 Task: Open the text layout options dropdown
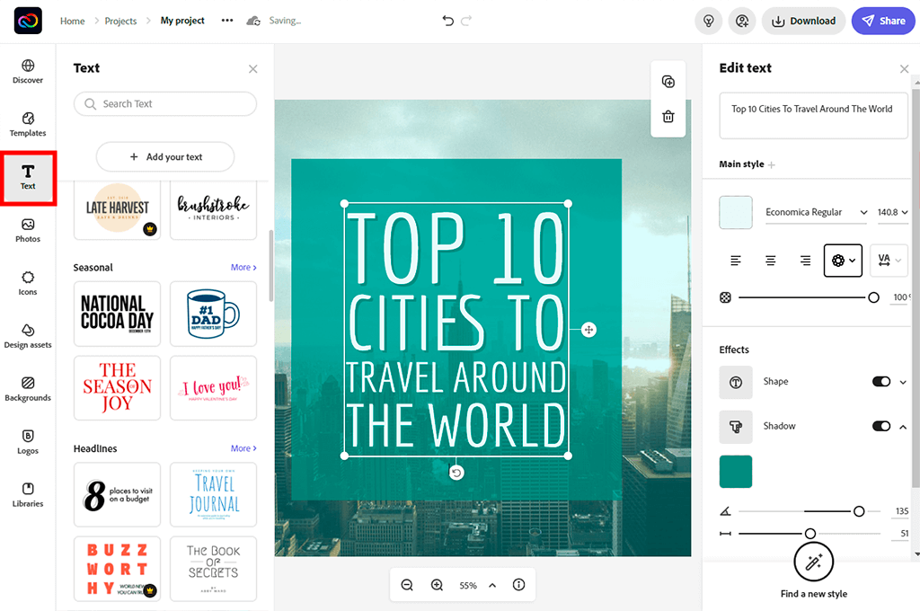[843, 261]
